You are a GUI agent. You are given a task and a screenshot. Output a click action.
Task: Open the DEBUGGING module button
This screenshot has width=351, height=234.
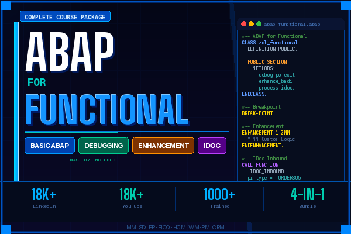pyautogui.click(x=104, y=146)
